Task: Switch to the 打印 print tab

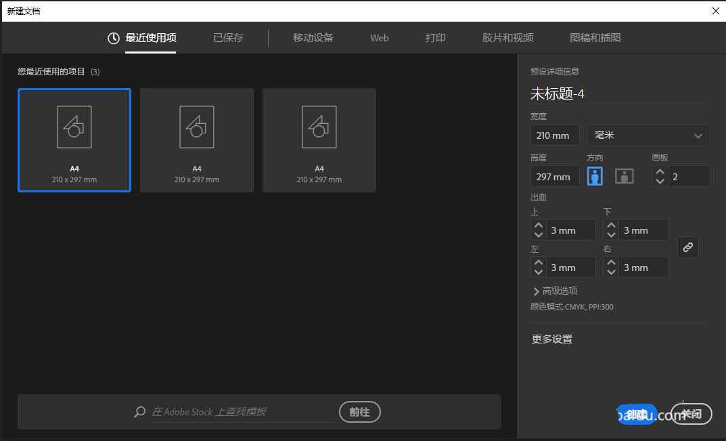Action: 435,39
